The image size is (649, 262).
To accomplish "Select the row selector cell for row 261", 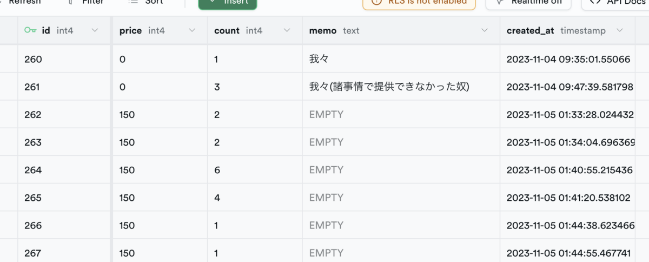I will coord(9,87).
